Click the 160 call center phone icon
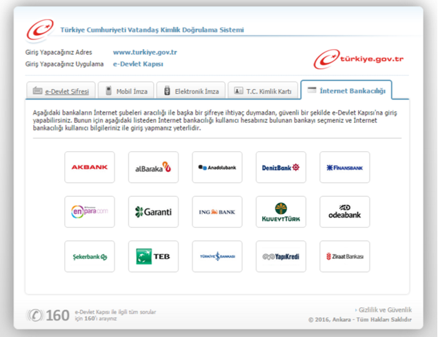Image resolution: width=438 pixels, height=337 pixels. click(35, 315)
